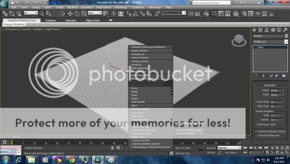Toggle Percent Snap on the toolbar
Viewport: 290px width, 164px height.
pos(142,14)
